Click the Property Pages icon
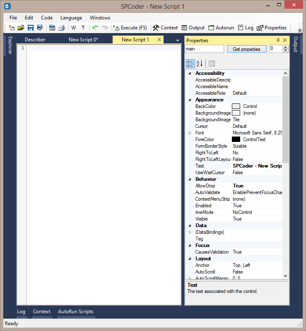306x331 pixels. [x=212, y=64]
